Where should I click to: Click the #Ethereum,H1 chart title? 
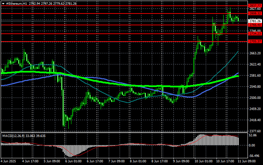[x=17, y=3]
